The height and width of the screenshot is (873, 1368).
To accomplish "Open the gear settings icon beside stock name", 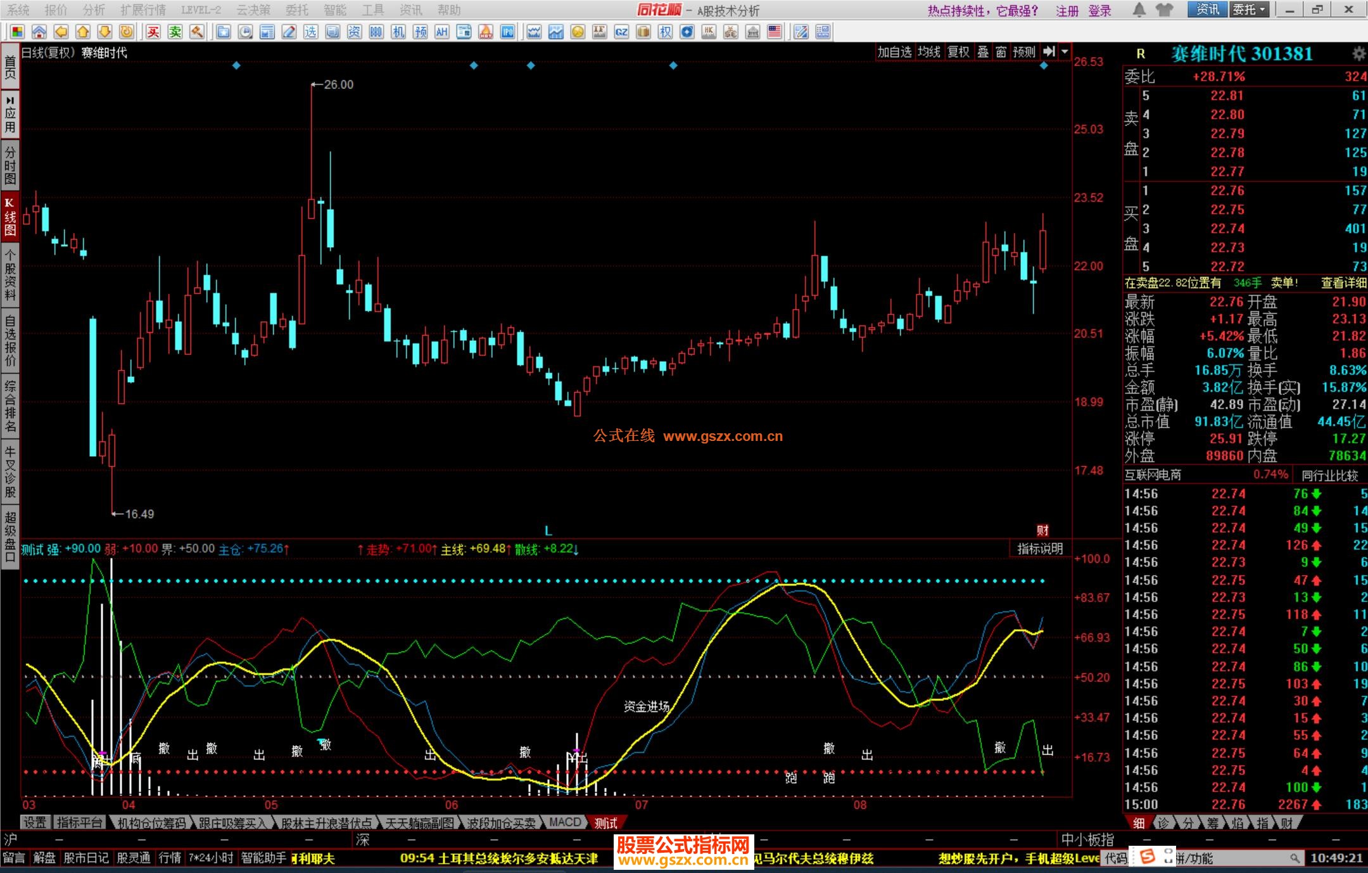I will (1358, 54).
